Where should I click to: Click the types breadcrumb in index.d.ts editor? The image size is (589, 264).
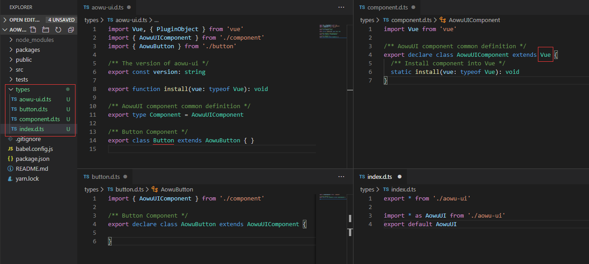tap(367, 189)
